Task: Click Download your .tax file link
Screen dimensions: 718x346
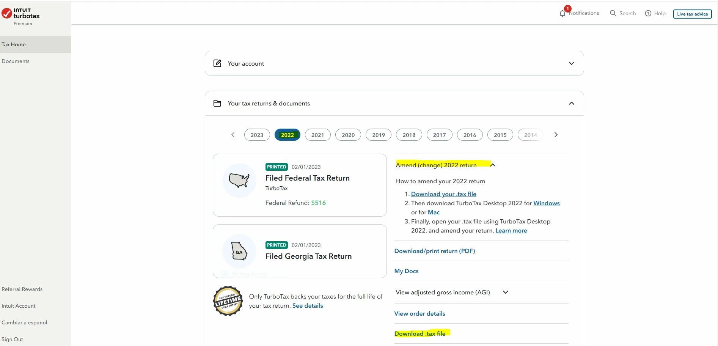Action: 443,194
